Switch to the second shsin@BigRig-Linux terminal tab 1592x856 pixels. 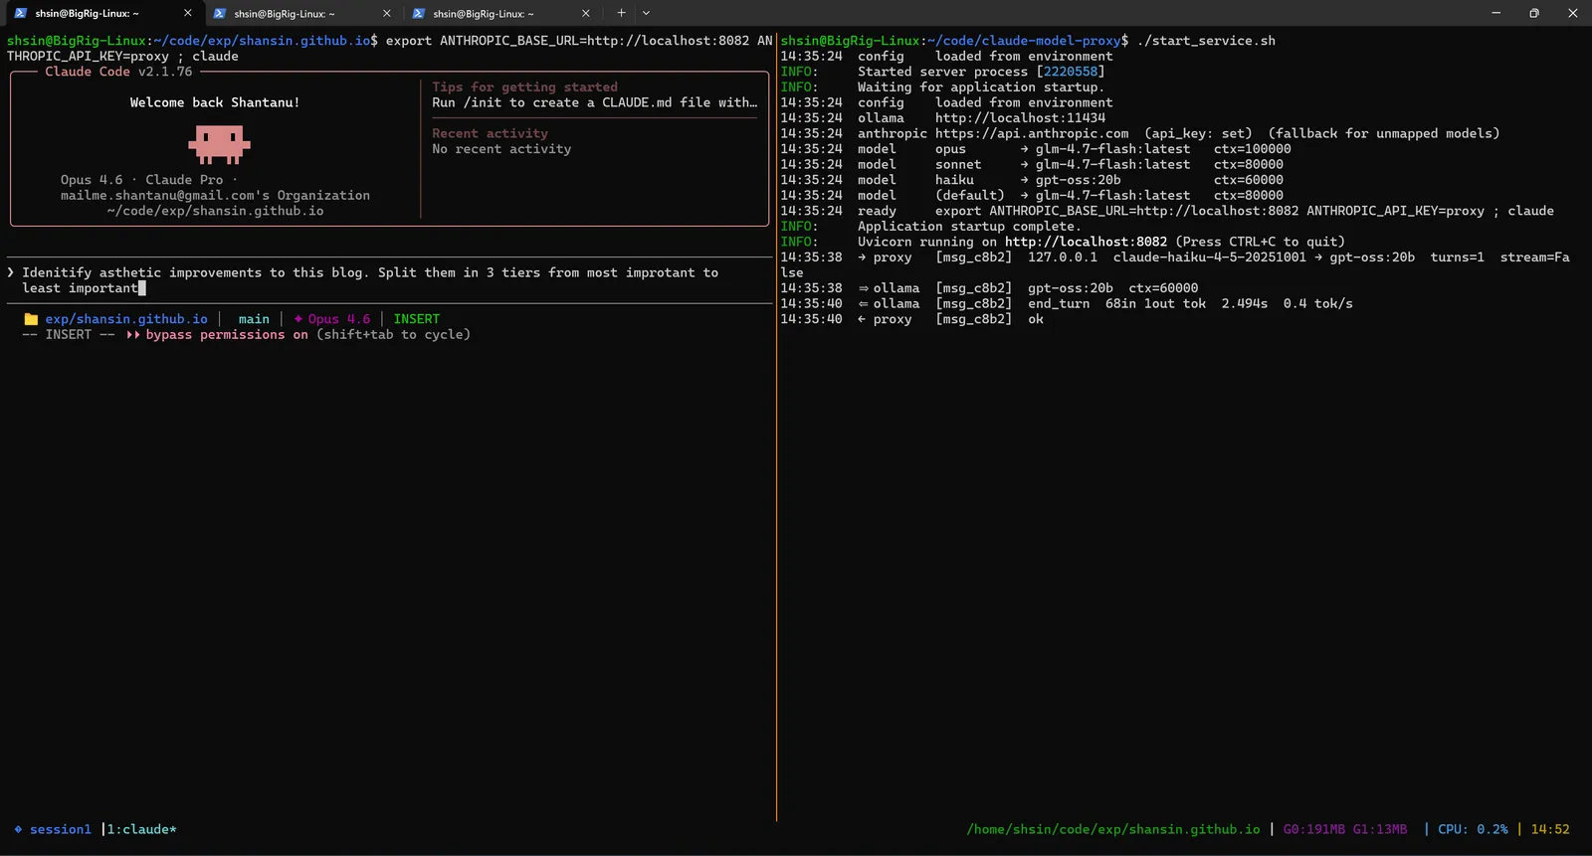coord(301,13)
